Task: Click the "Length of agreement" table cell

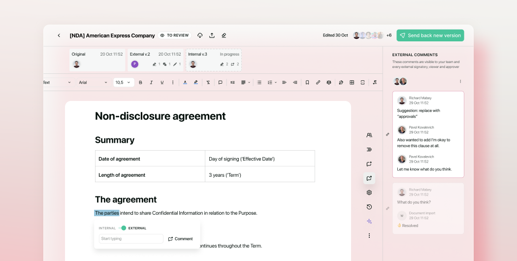Action: pyautogui.click(x=150, y=174)
